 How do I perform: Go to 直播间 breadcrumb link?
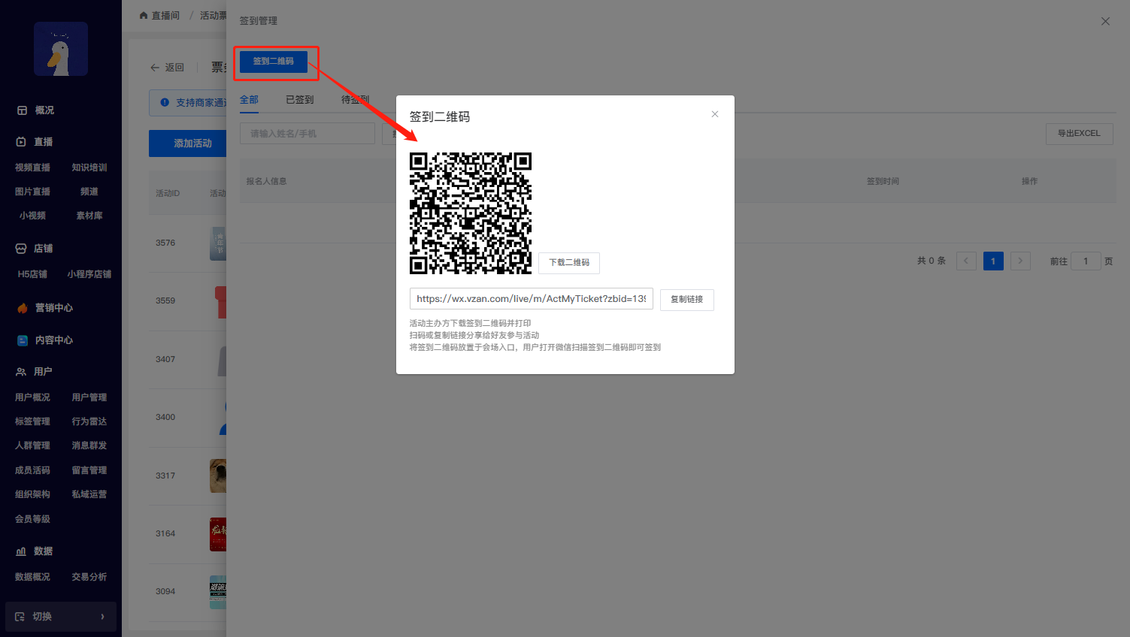tap(165, 15)
